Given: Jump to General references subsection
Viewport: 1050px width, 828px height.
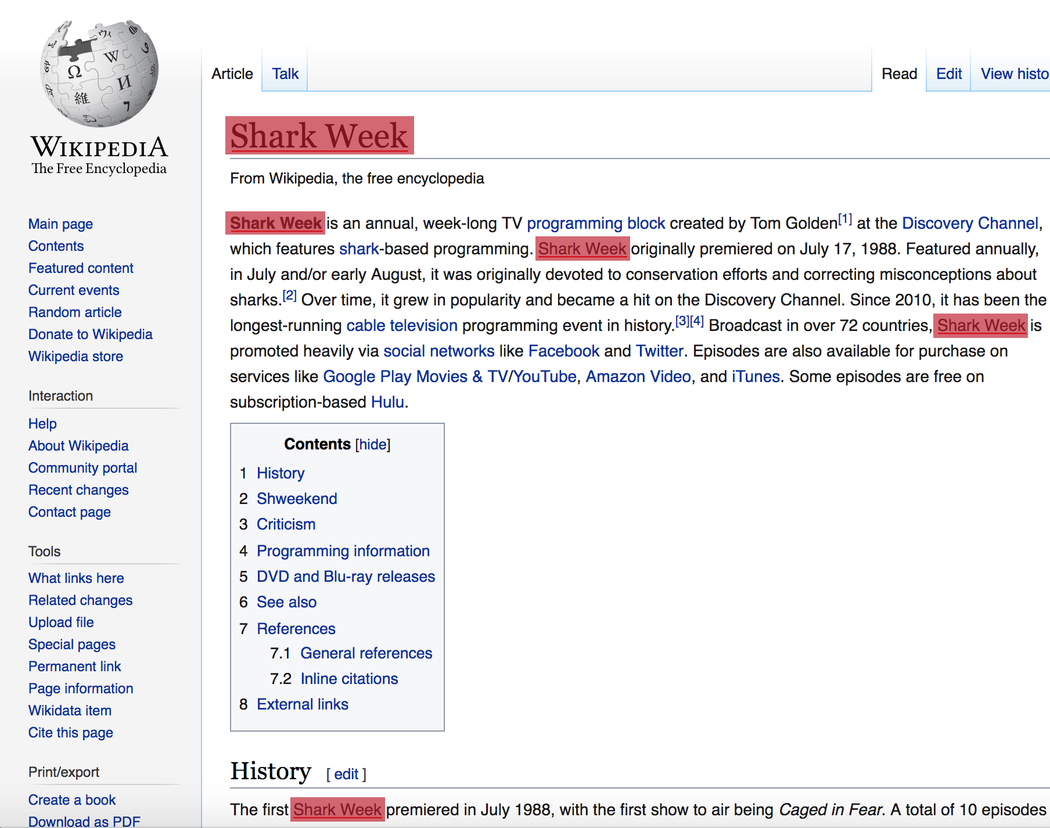Looking at the screenshot, I should (366, 653).
